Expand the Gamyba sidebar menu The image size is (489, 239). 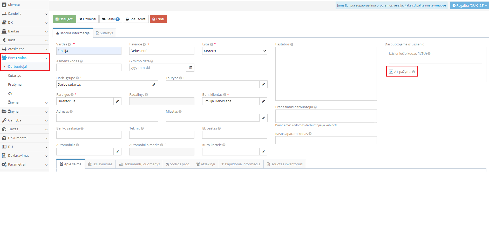pyautogui.click(x=24, y=120)
